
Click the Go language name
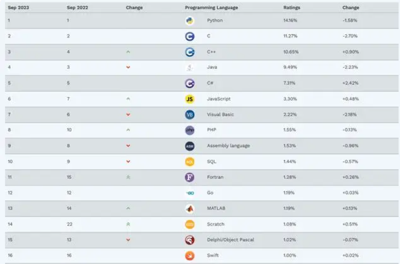210,193
